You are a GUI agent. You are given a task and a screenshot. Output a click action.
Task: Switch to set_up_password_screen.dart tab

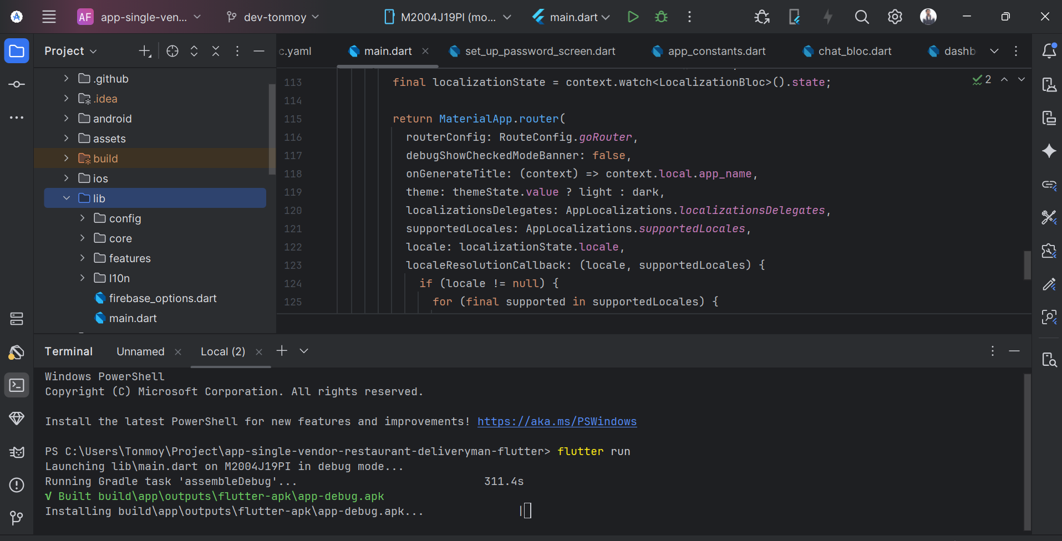pyautogui.click(x=540, y=51)
